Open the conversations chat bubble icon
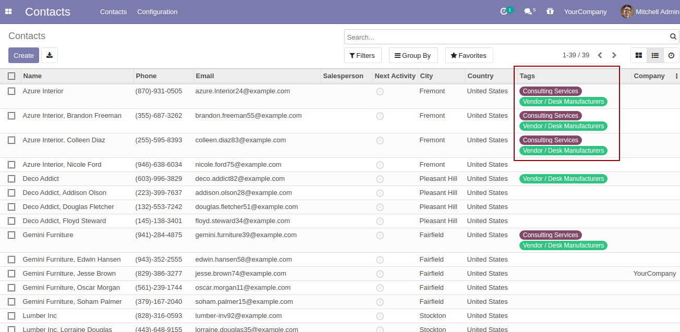This screenshot has width=680, height=332. 528,11
